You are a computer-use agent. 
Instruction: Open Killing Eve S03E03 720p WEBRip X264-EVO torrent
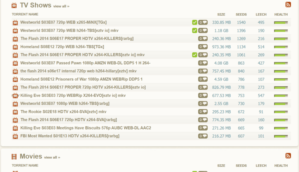(x=73, y=95)
